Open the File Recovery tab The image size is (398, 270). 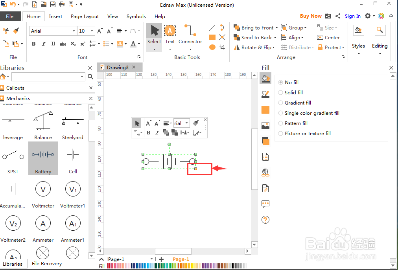pos(47,264)
